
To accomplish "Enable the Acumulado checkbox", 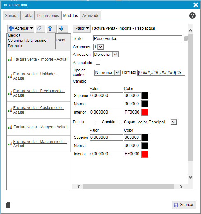I will pos(98,63).
